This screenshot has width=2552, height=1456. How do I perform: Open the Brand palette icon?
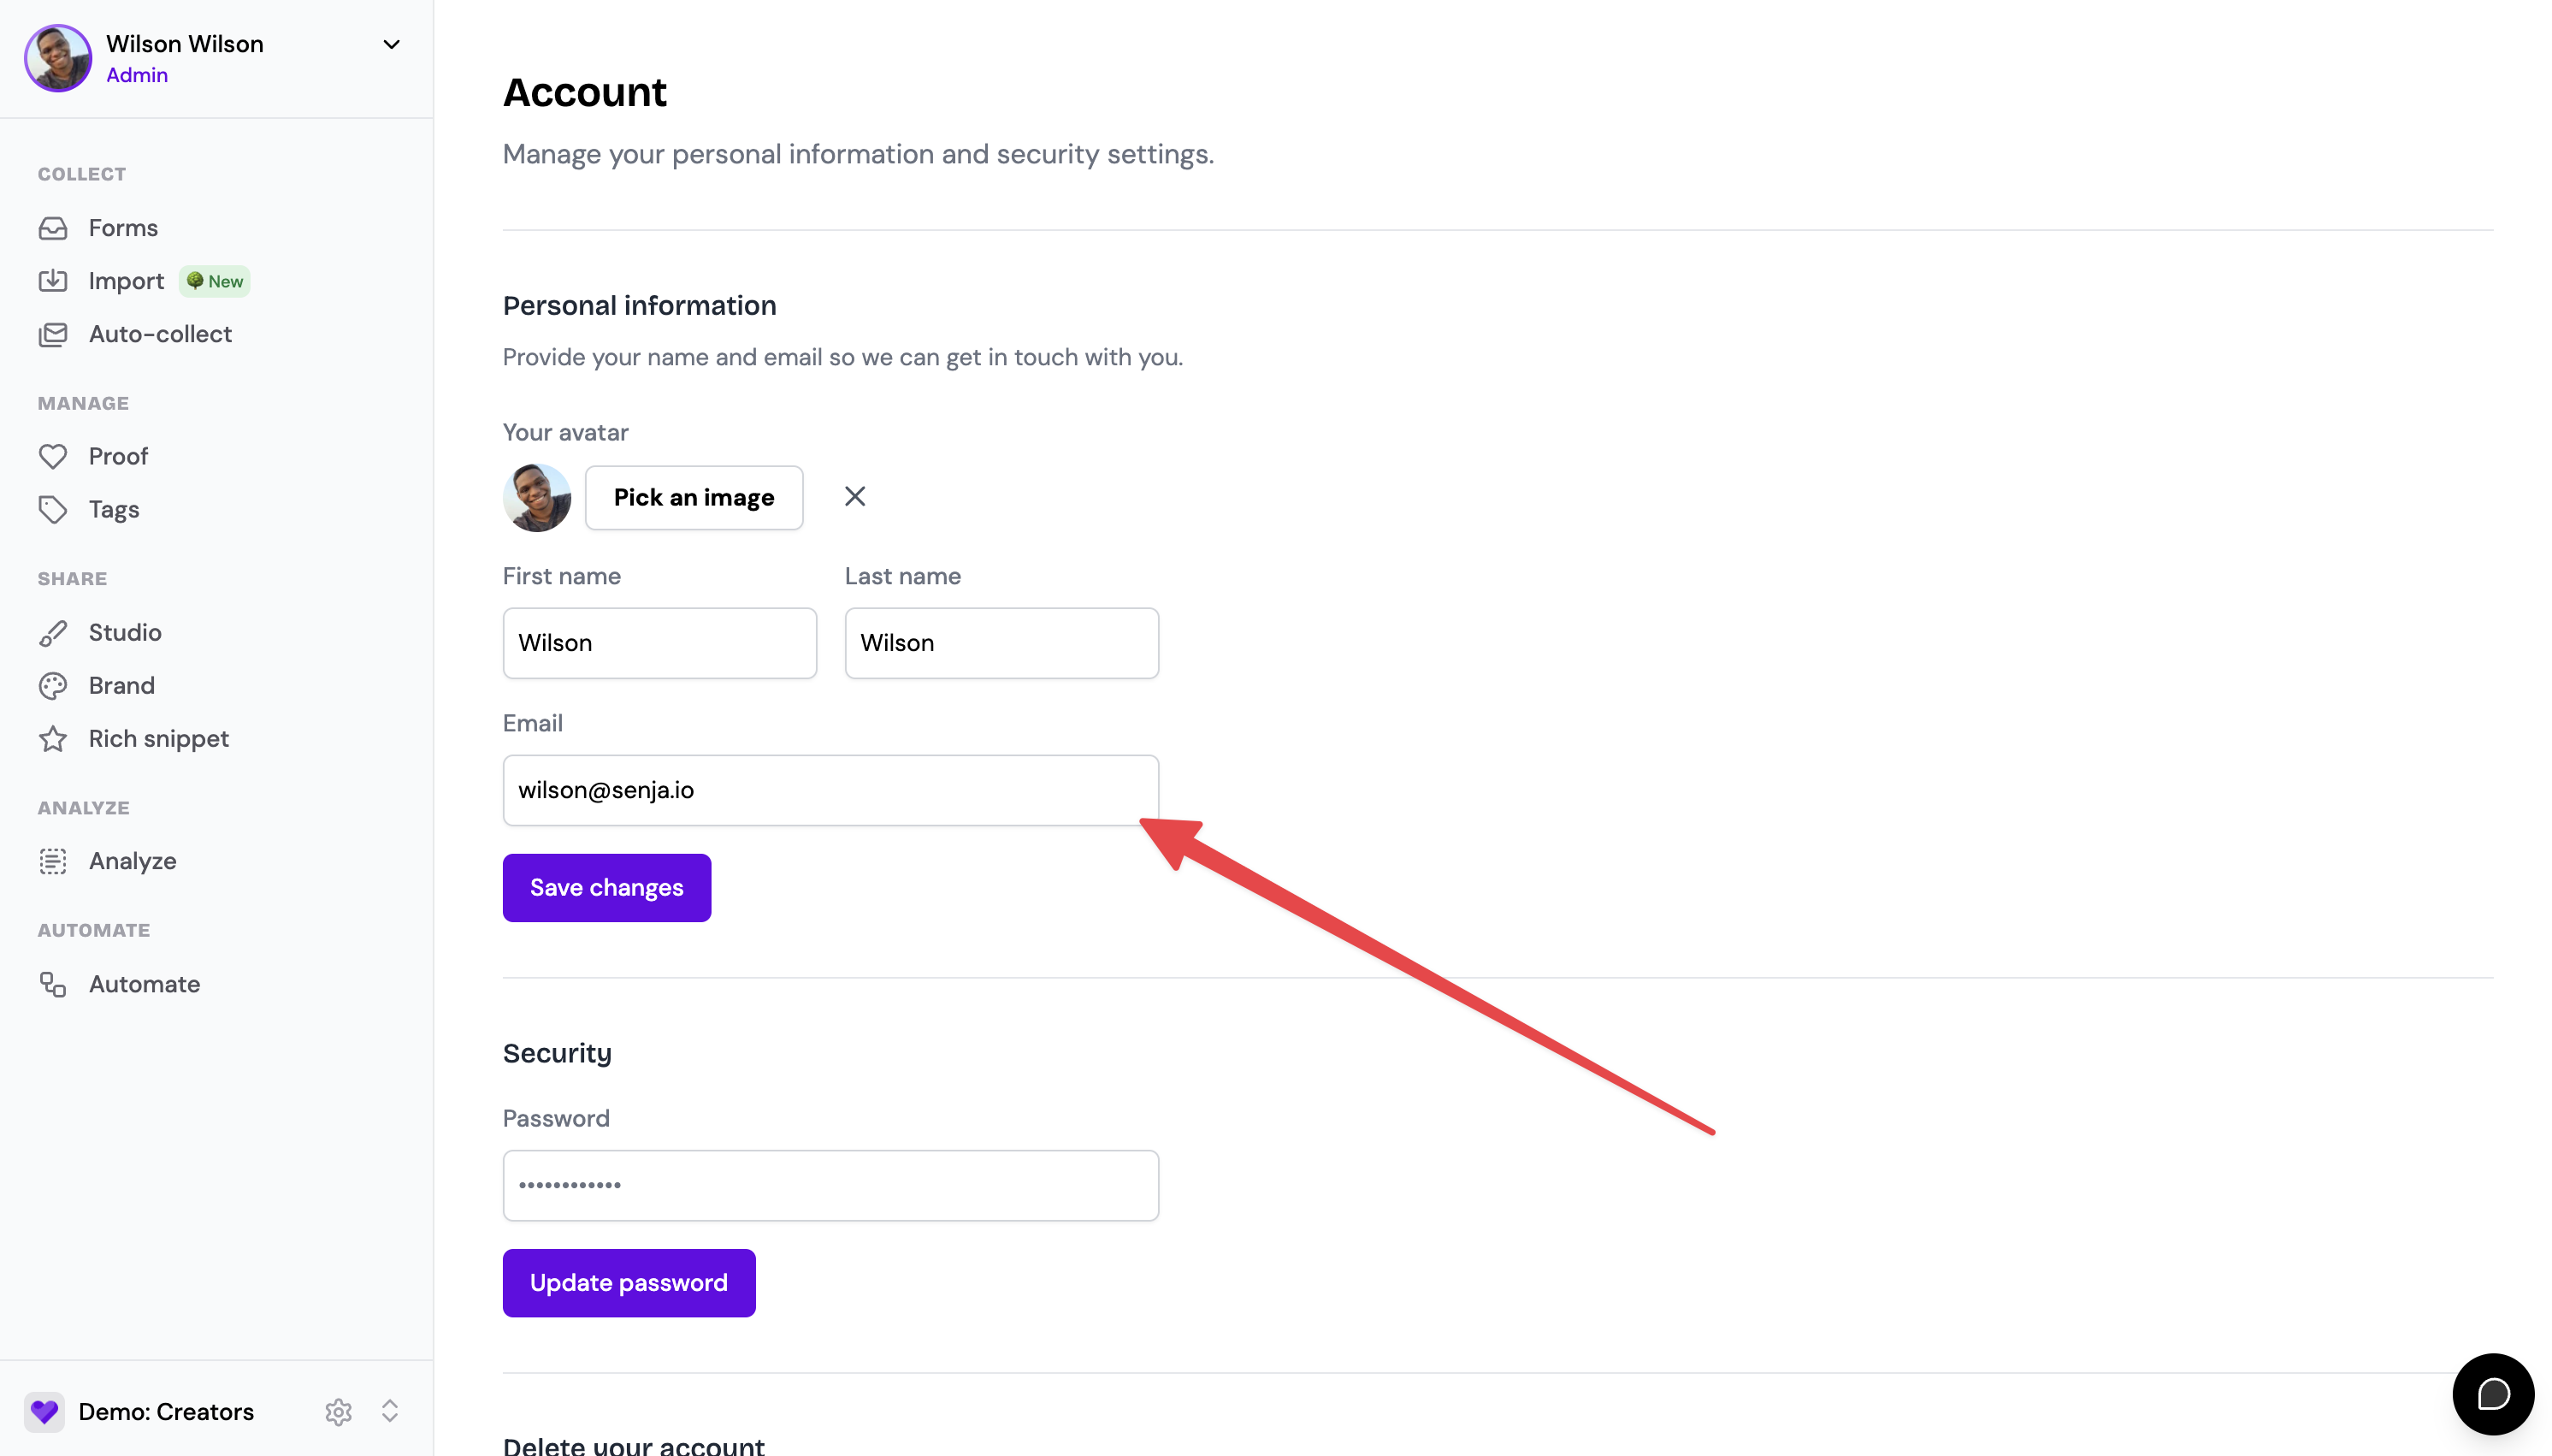pos(53,686)
